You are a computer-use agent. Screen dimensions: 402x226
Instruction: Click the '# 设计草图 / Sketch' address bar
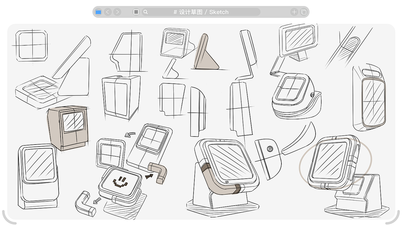[x=201, y=12]
